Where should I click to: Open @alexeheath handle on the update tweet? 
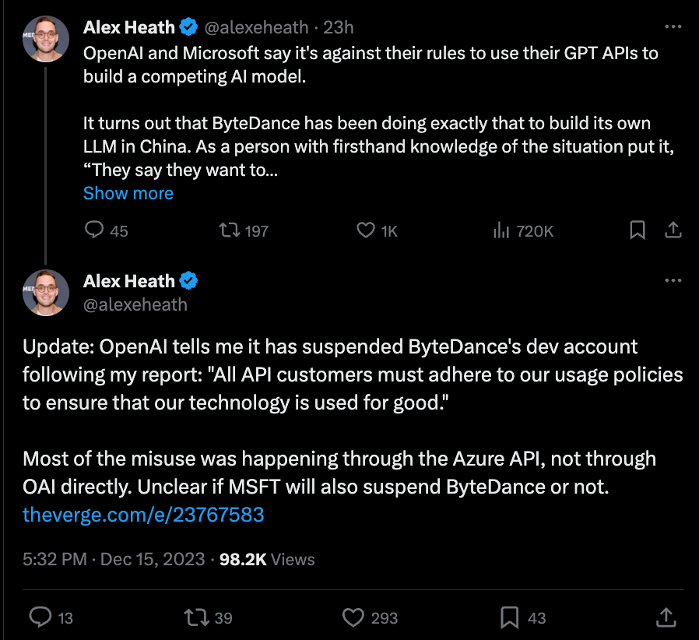(x=135, y=304)
